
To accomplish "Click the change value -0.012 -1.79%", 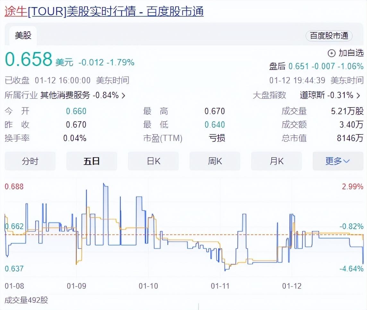I will pos(106,63).
